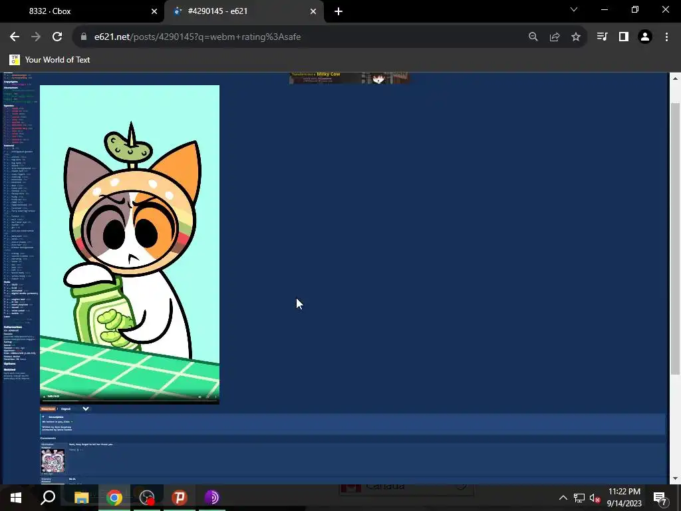Viewport: 681px width, 511px height.
Task: Open the network tray icon
Action: coord(579,498)
